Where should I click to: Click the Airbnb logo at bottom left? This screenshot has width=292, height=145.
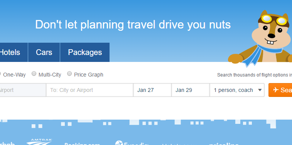7,143
